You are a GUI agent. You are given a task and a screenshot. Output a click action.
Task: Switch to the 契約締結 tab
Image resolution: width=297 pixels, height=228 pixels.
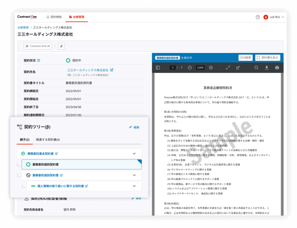[x=54, y=17]
